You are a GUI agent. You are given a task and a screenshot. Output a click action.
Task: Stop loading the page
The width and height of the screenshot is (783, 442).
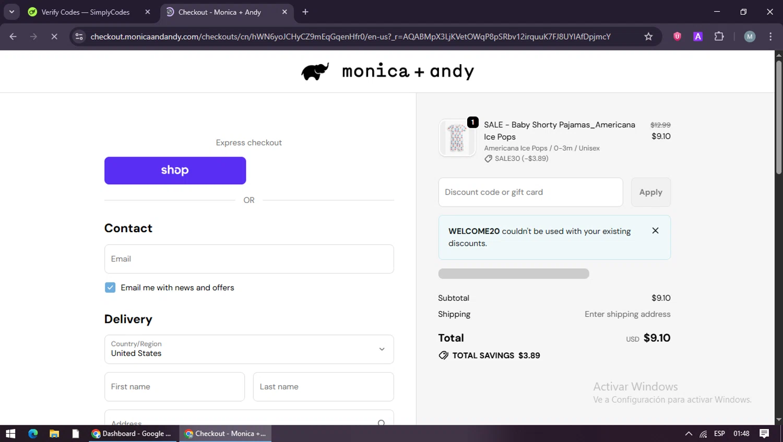(x=54, y=37)
